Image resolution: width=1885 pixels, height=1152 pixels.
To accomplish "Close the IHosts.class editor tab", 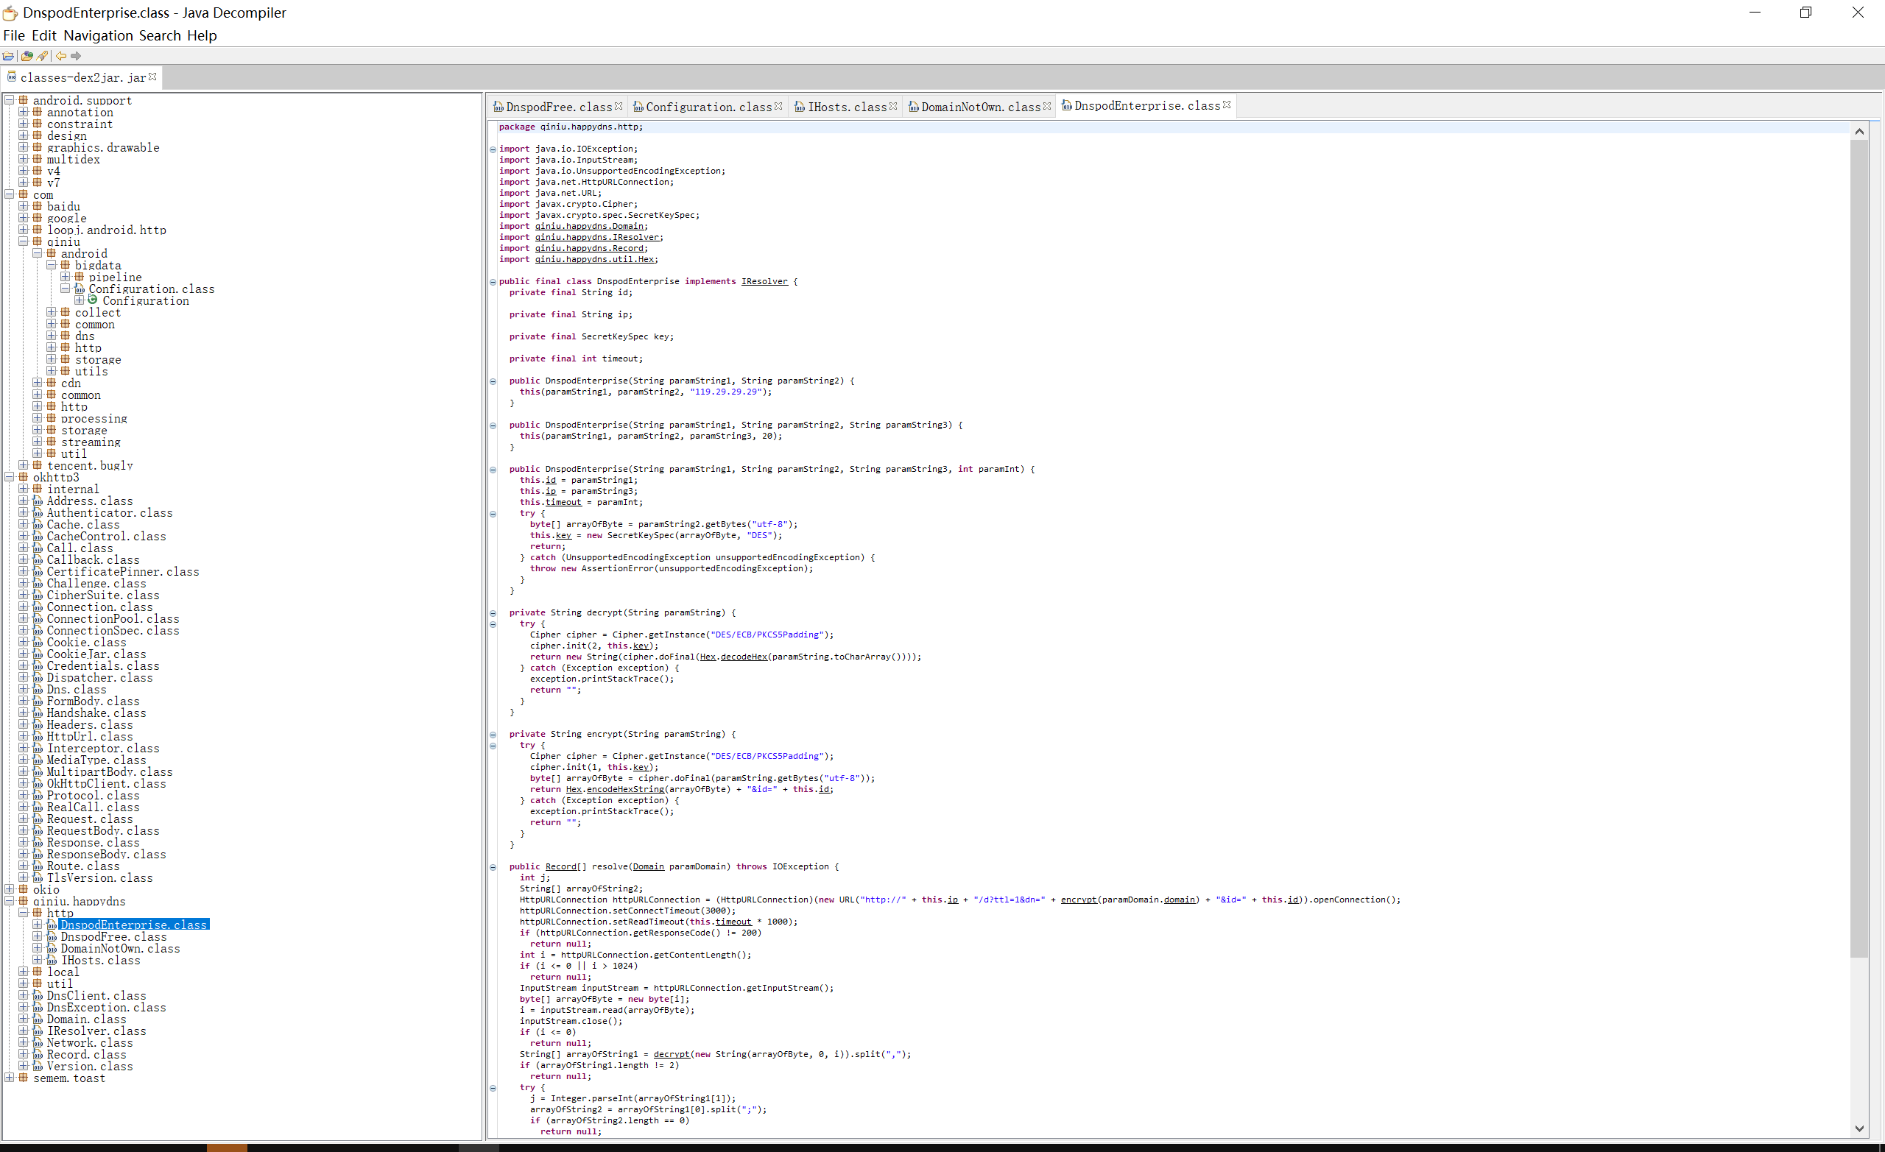I will click(894, 106).
